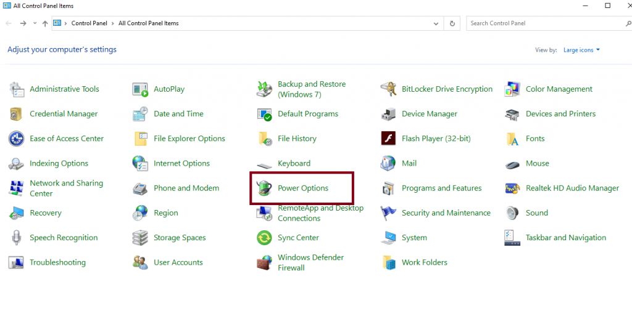Click the Realtek HD Audio Manager icon

click(x=512, y=188)
